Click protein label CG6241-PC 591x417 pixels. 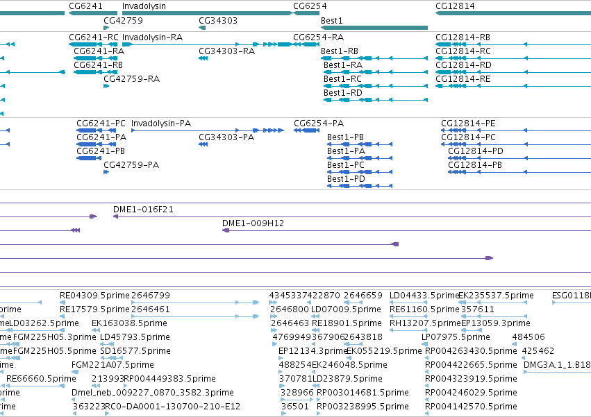101,124
